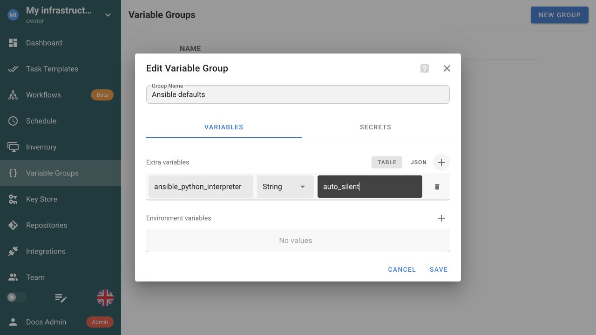Open the Inventory menu item
This screenshot has width=596, height=335.
41,147
